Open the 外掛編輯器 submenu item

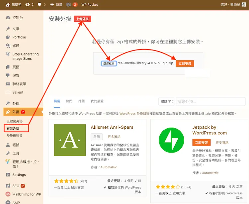[15, 135]
